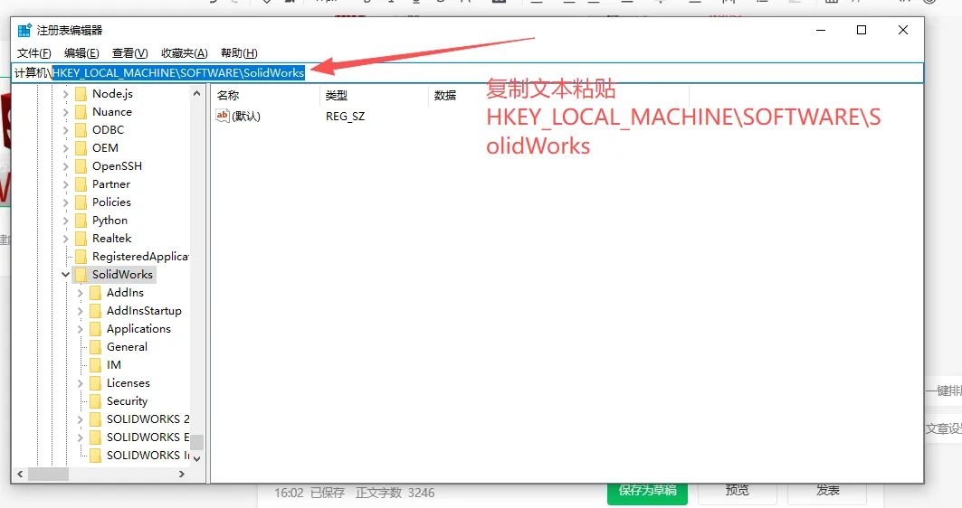The image size is (962, 508).
Task: Select the Node.js folder icon
Action: (x=81, y=94)
